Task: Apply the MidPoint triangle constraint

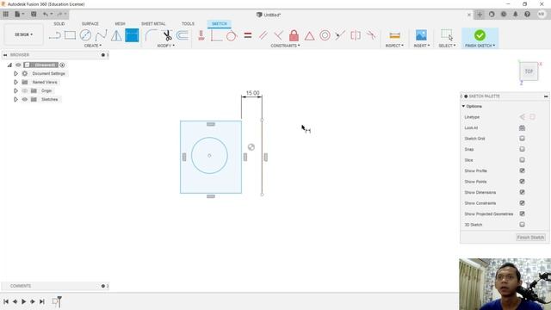Action: point(309,35)
